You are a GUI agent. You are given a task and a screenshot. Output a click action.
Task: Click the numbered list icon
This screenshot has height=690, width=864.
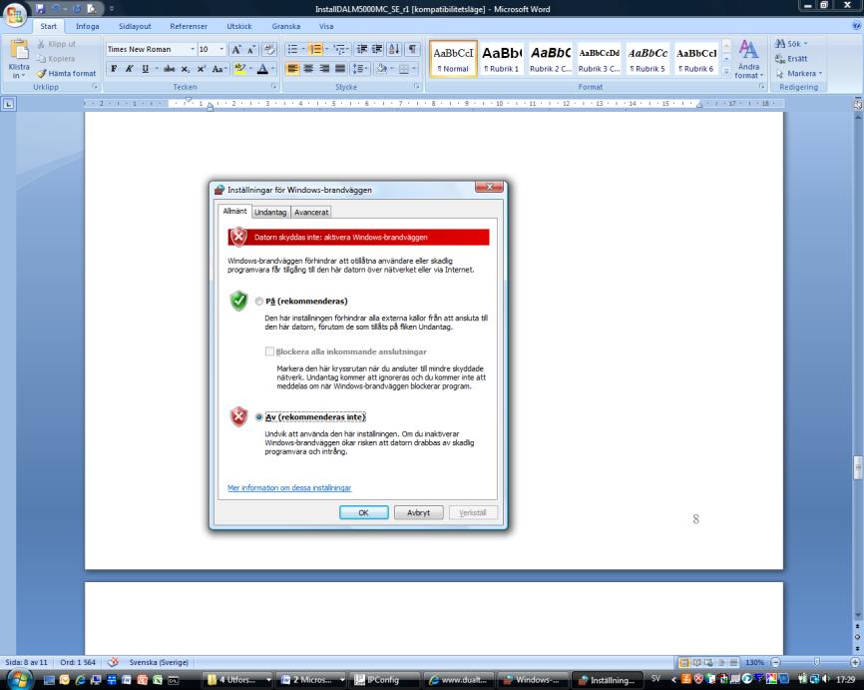pos(315,50)
